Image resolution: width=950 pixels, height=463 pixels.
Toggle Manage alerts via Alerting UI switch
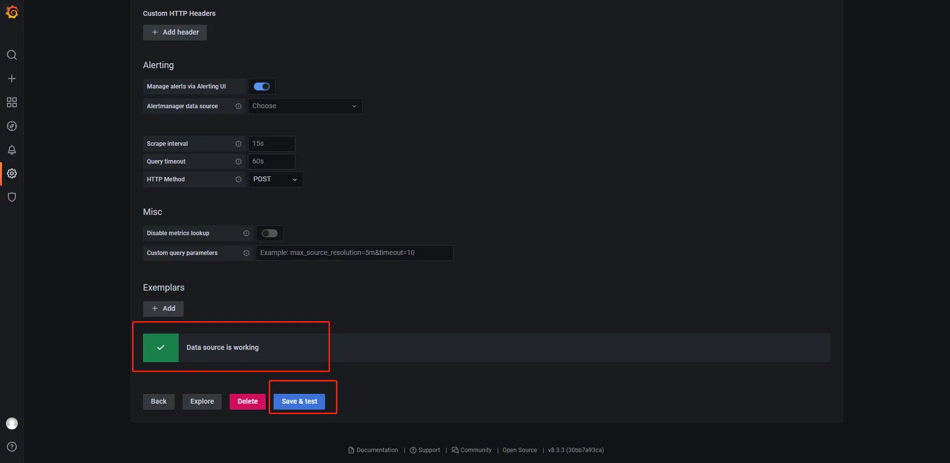[262, 86]
